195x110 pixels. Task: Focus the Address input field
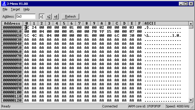(26, 16)
